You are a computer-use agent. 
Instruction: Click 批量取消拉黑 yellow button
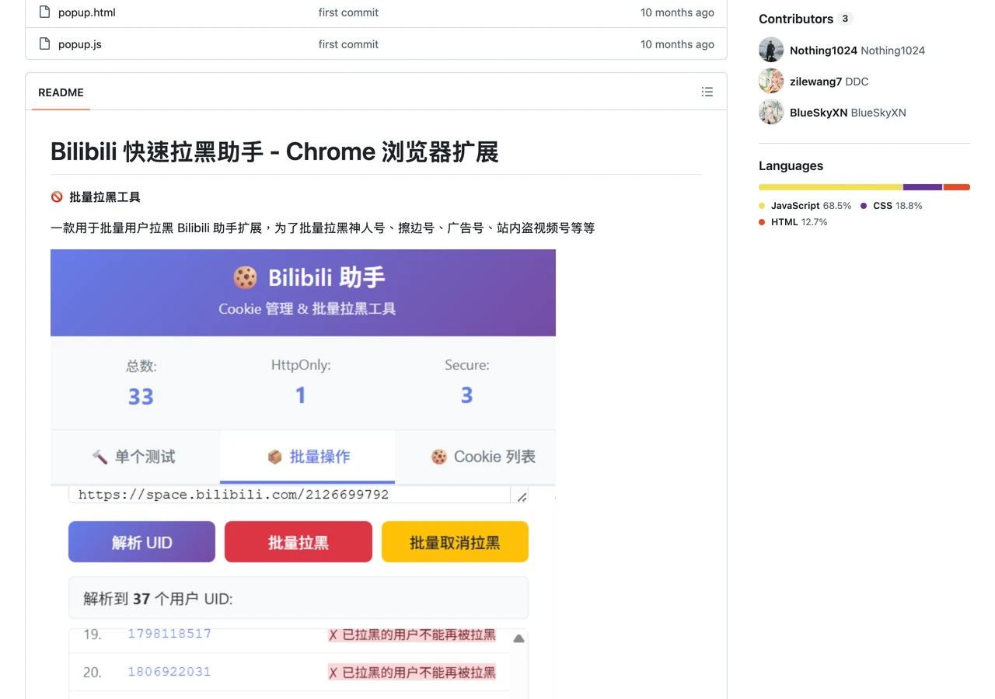pyautogui.click(x=455, y=541)
